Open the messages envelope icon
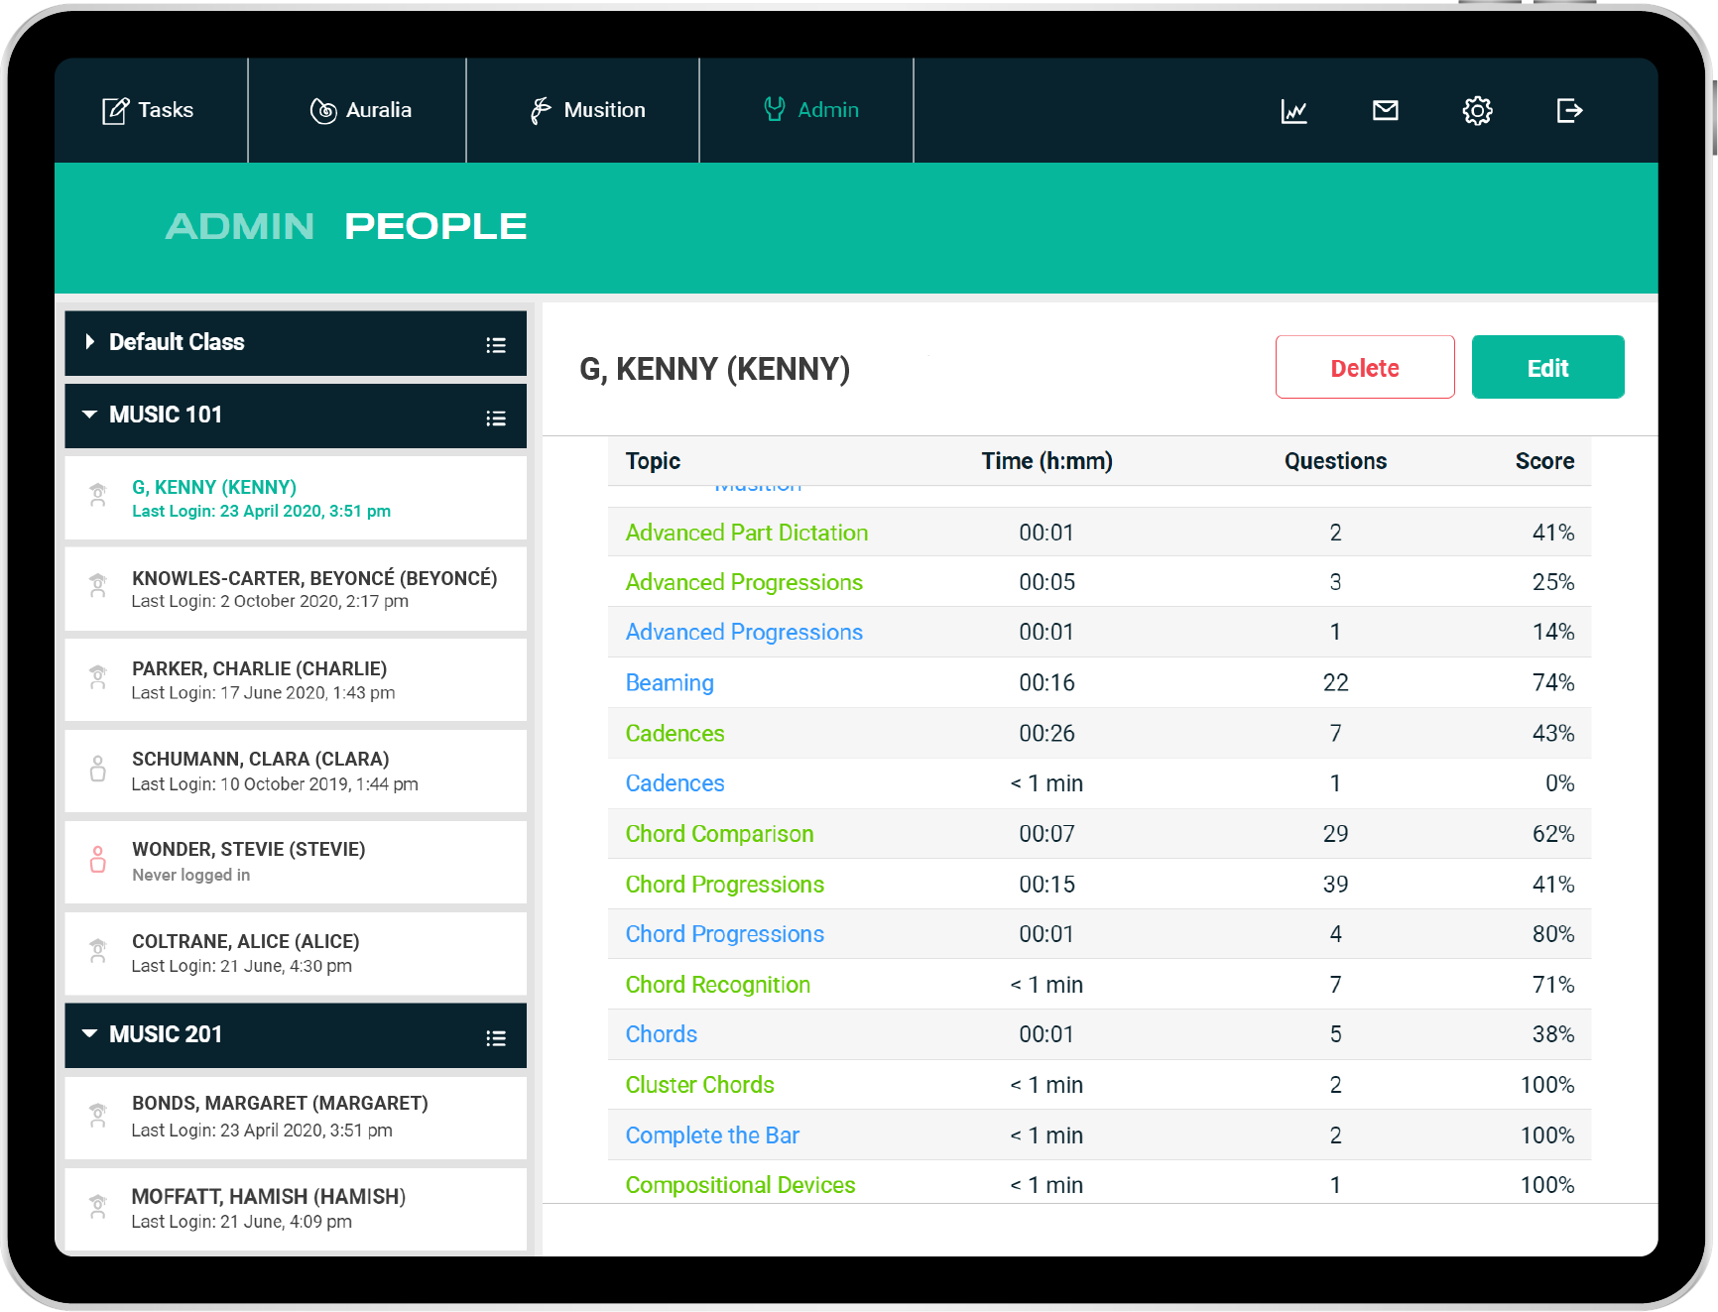This screenshot has height=1312, width=1718. point(1385,111)
